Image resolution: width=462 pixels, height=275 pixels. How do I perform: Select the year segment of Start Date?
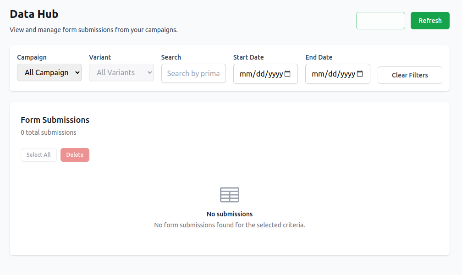(275, 74)
